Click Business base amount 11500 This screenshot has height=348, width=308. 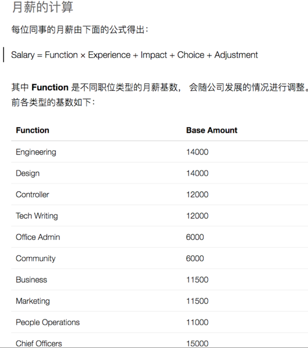(197, 280)
